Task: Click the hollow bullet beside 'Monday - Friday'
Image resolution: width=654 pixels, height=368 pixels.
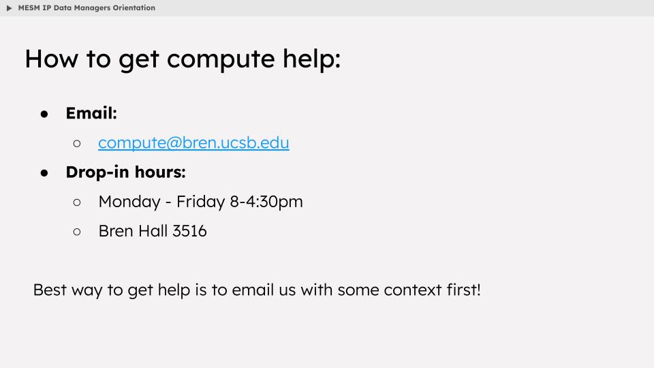Action: [x=77, y=202]
